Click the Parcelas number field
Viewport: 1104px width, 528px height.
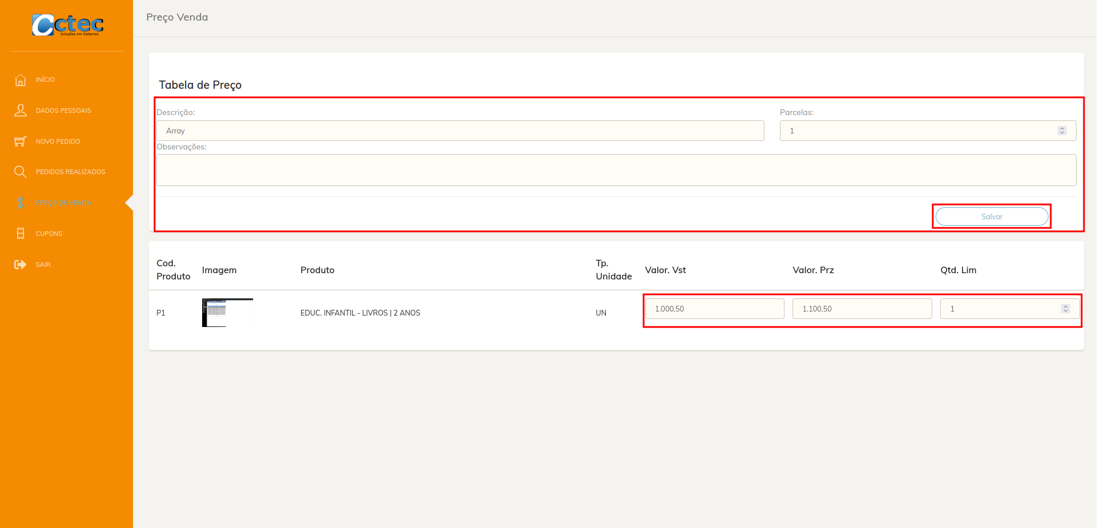coord(928,131)
